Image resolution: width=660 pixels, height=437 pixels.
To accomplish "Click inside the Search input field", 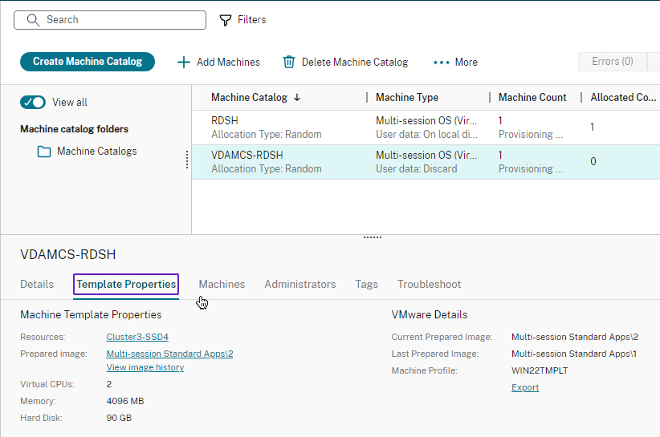I will 110,20.
